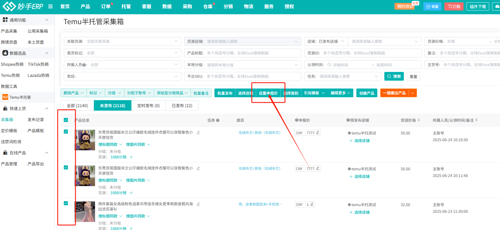This screenshot has height=230, width=500.
Task: Click the cloud download icon in top bar
Action: pyautogui.click(x=497, y=6)
